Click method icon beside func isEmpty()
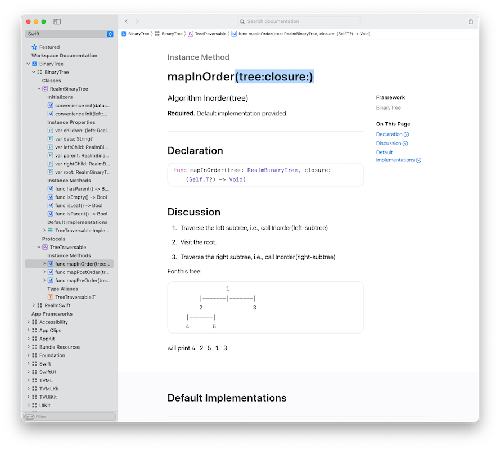Image resolution: width=500 pixels, height=450 pixels. pyautogui.click(x=51, y=197)
